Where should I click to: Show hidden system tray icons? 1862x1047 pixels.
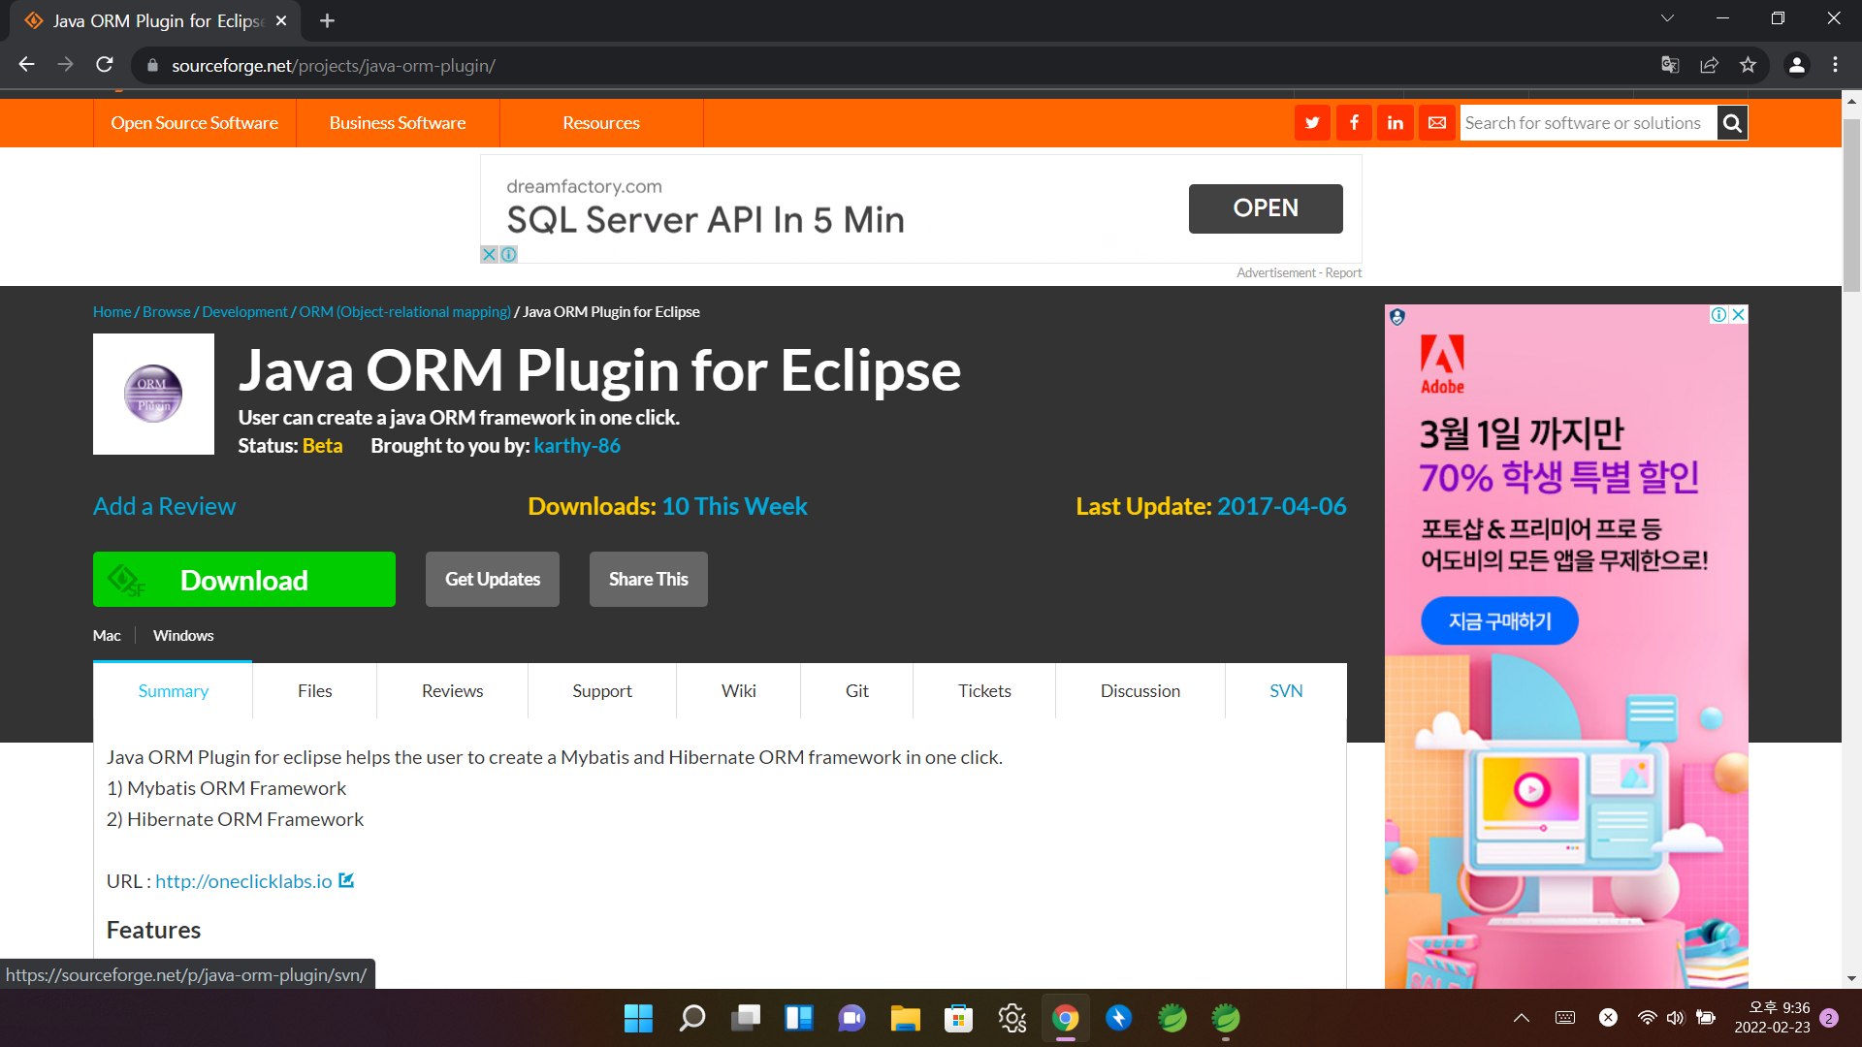pos(1521,1018)
